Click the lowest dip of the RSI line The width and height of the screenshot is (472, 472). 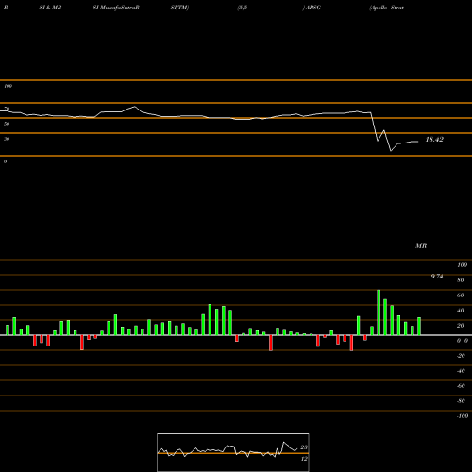391,151
